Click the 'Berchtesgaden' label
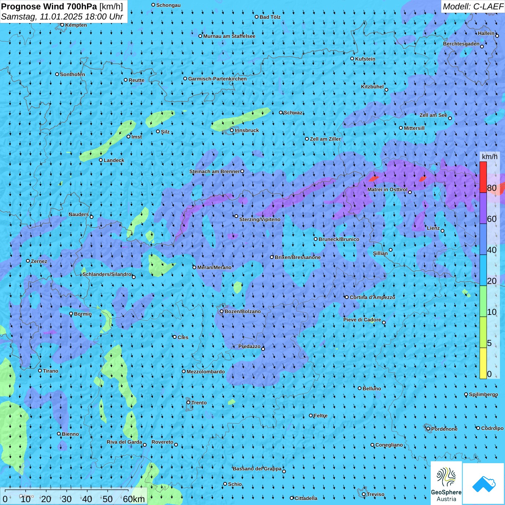Screen dimensions: 505x505 [x=461, y=44]
